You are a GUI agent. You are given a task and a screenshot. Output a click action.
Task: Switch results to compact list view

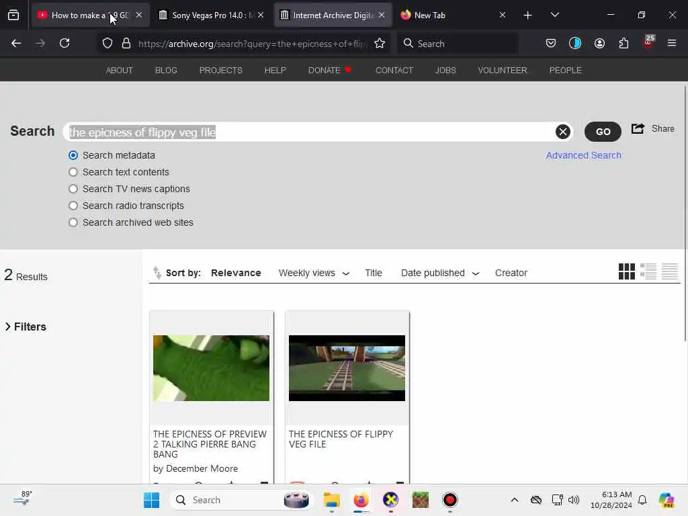670,271
